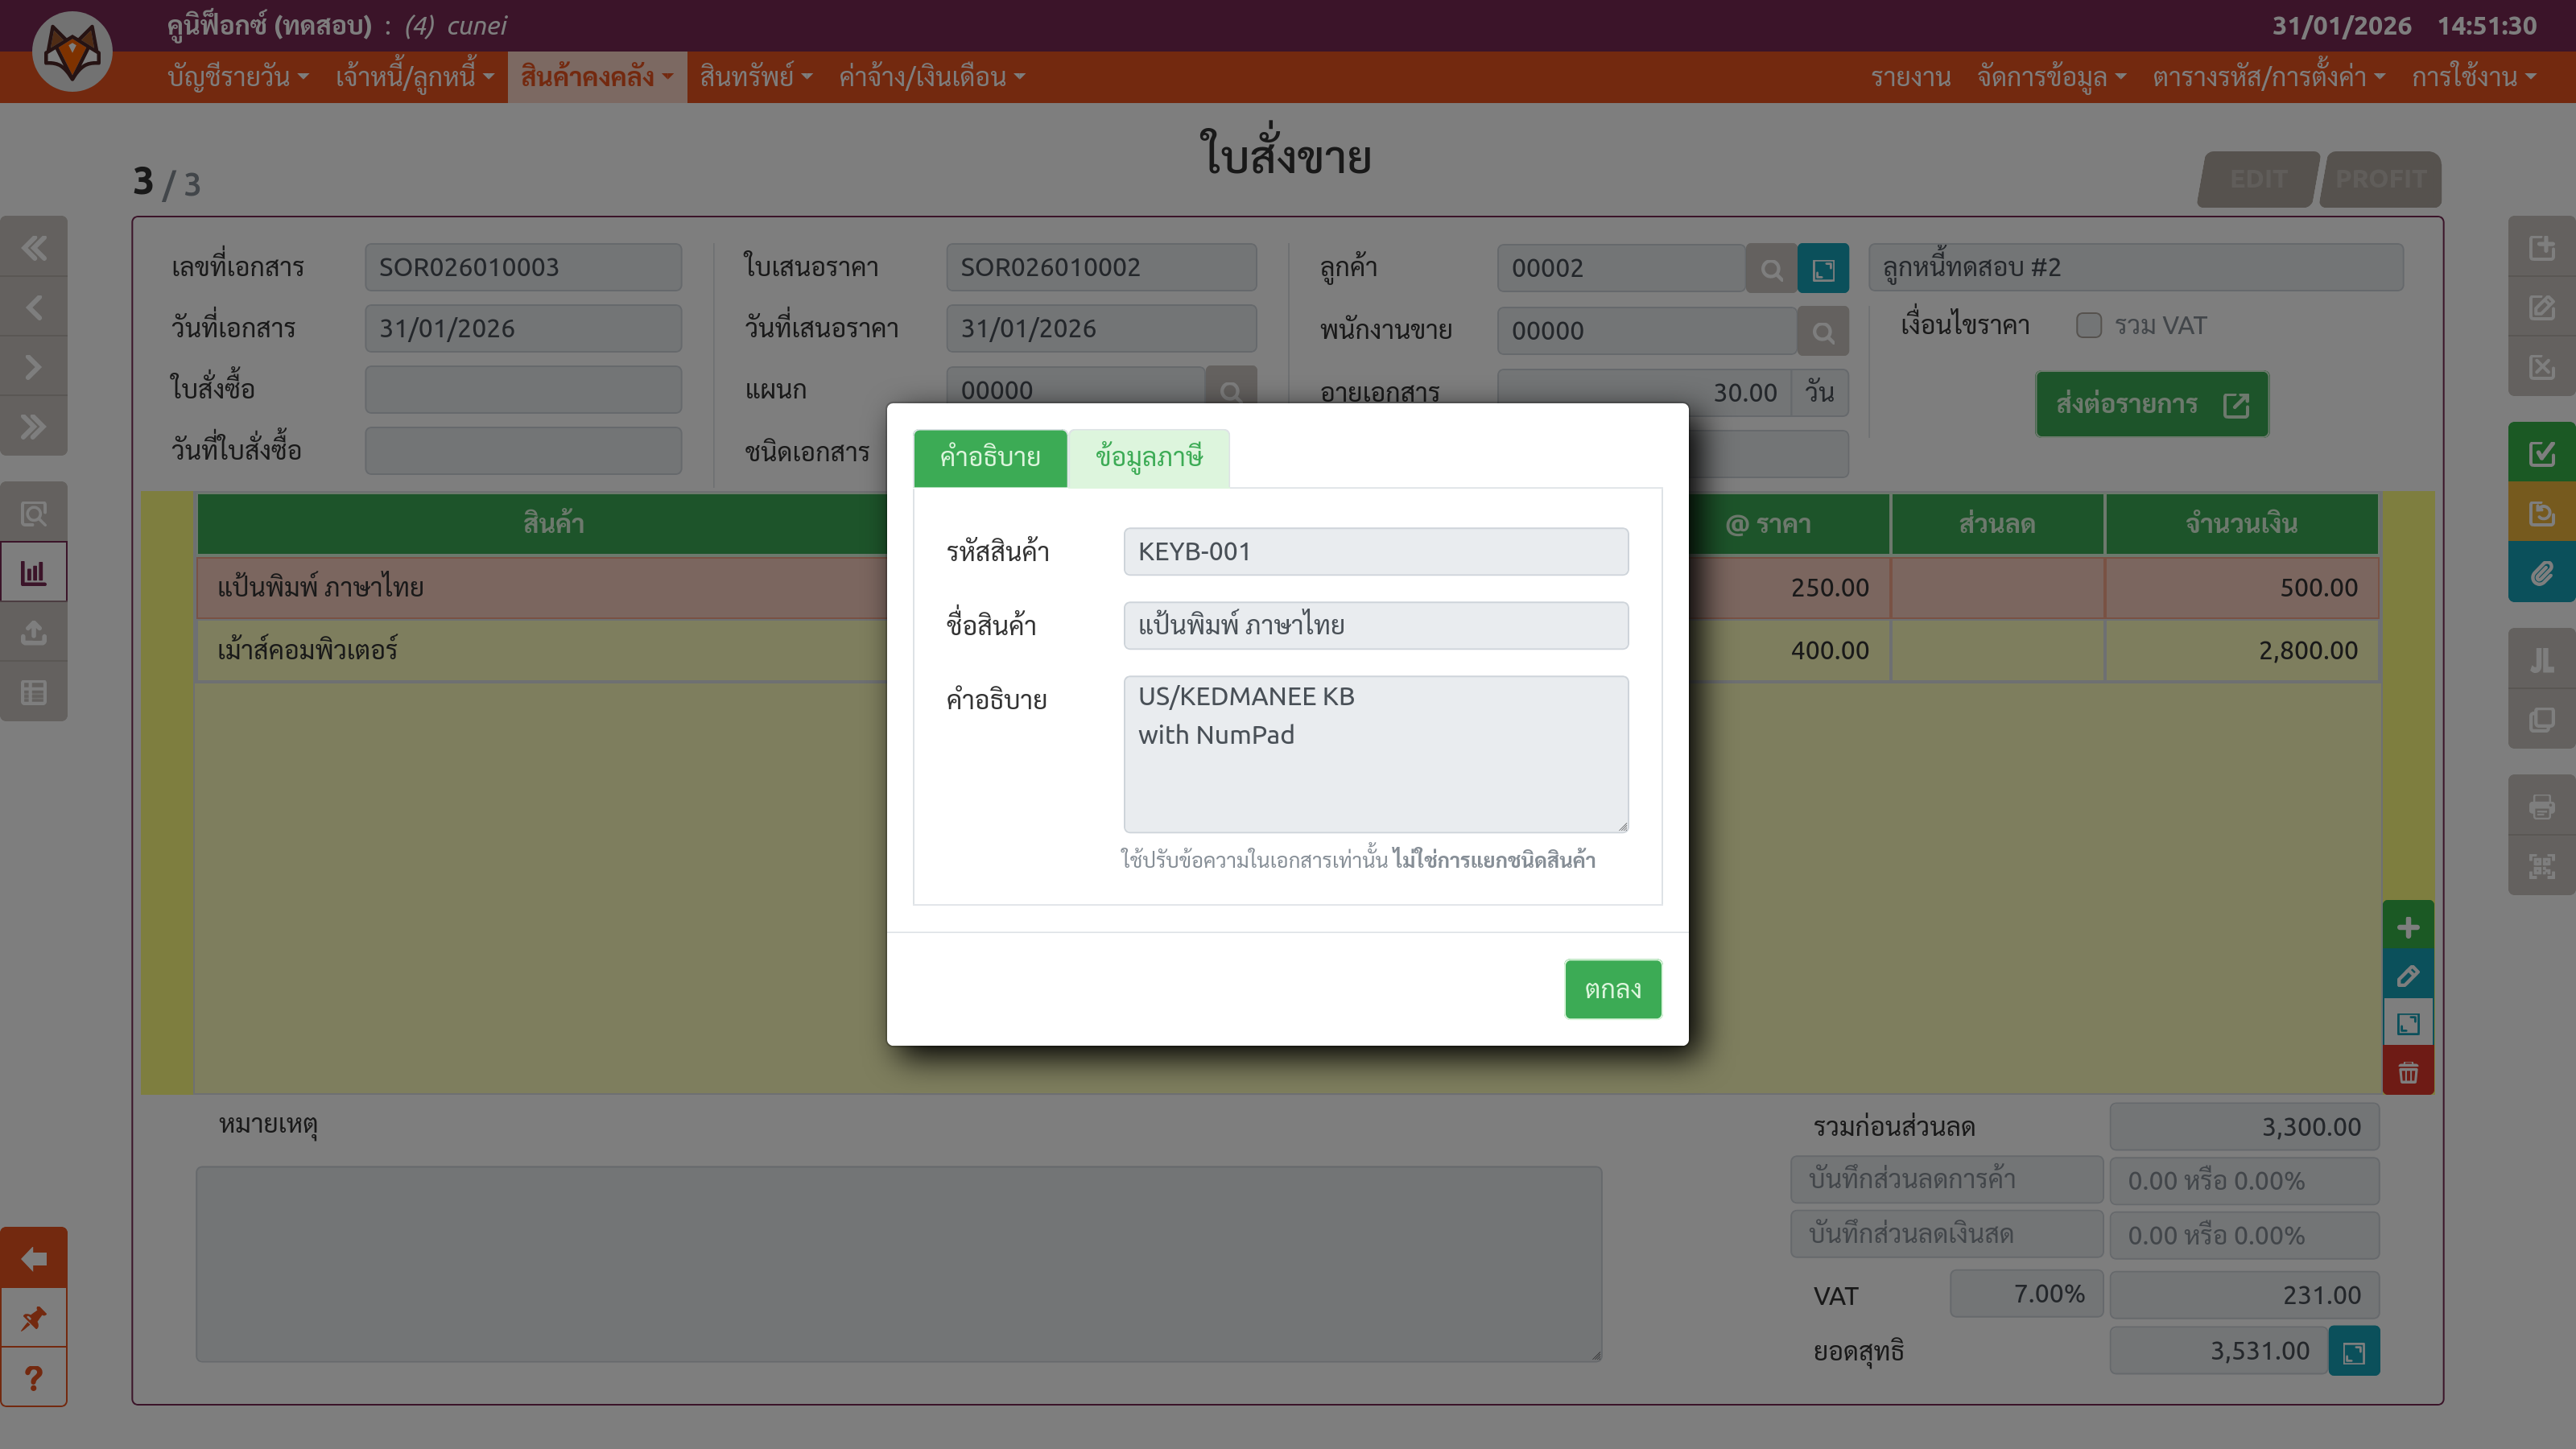Expand the บัญชีรายวัน menu

(x=237, y=77)
